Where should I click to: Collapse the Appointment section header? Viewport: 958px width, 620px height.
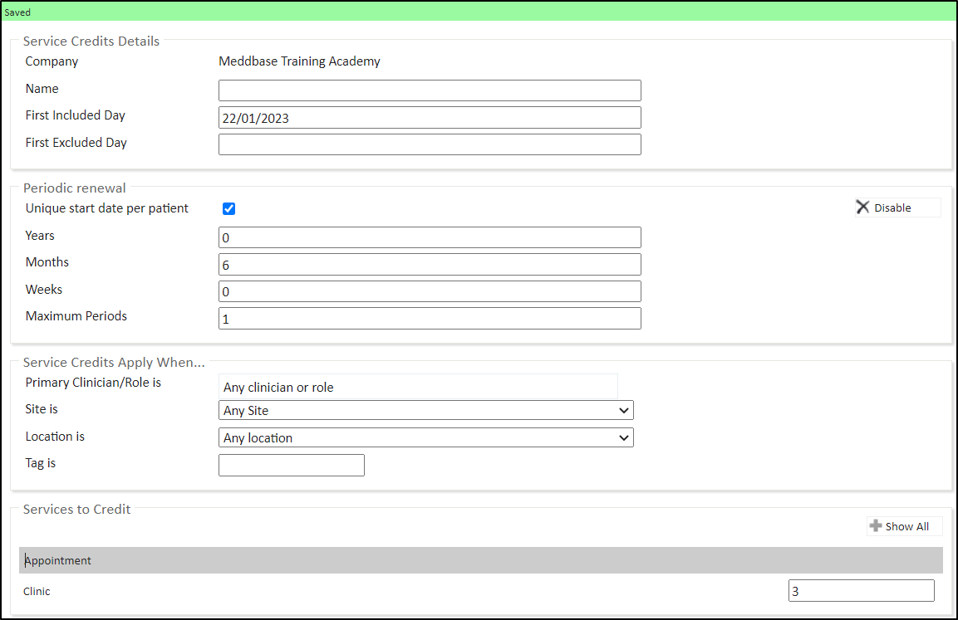[x=480, y=560]
